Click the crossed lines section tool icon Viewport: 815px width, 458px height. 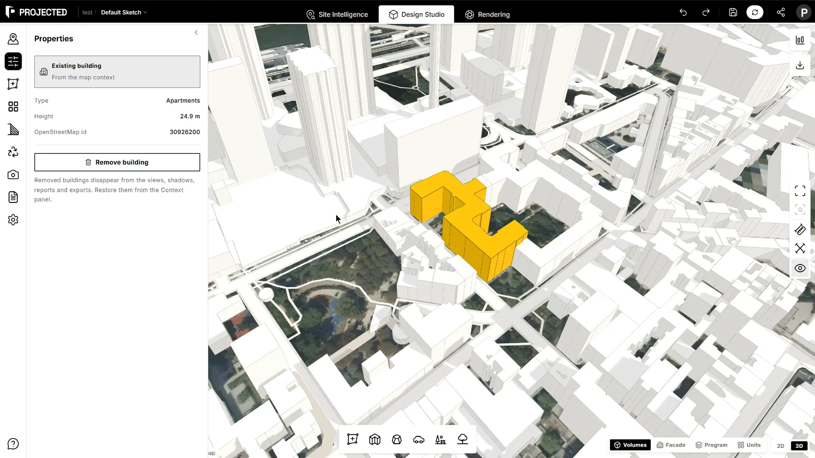click(800, 248)
